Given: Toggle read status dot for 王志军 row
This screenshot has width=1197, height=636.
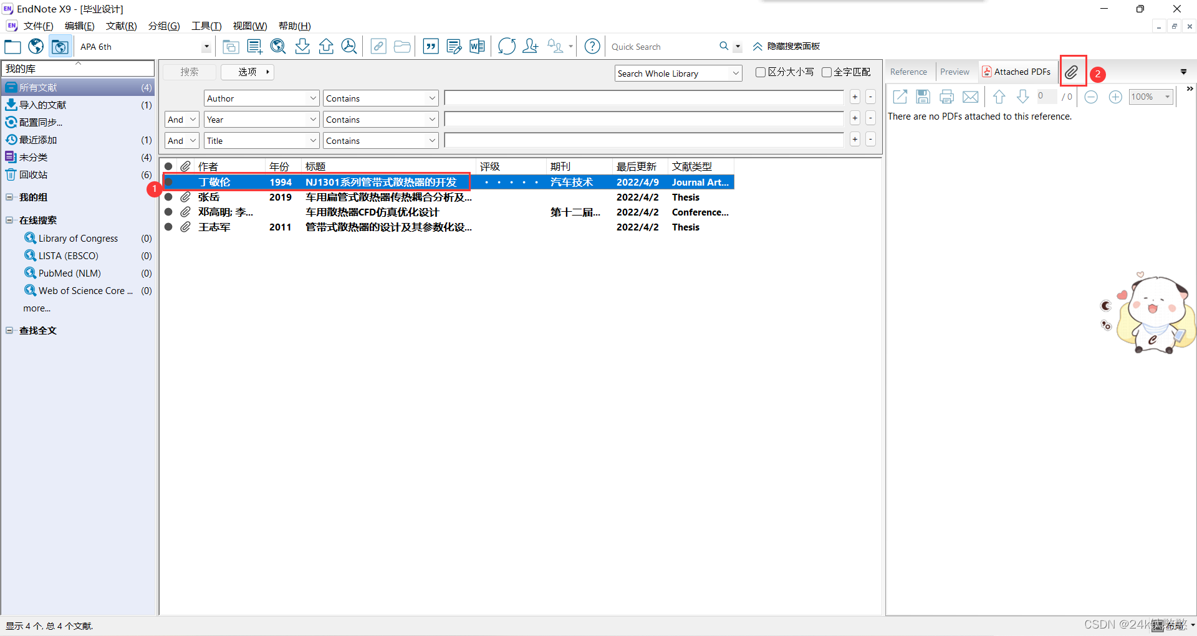Looking at the screenshot, I should pyautogui.click(x=168, y=227).
